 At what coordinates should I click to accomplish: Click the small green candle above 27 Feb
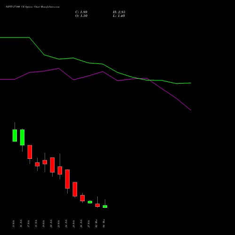90,202
